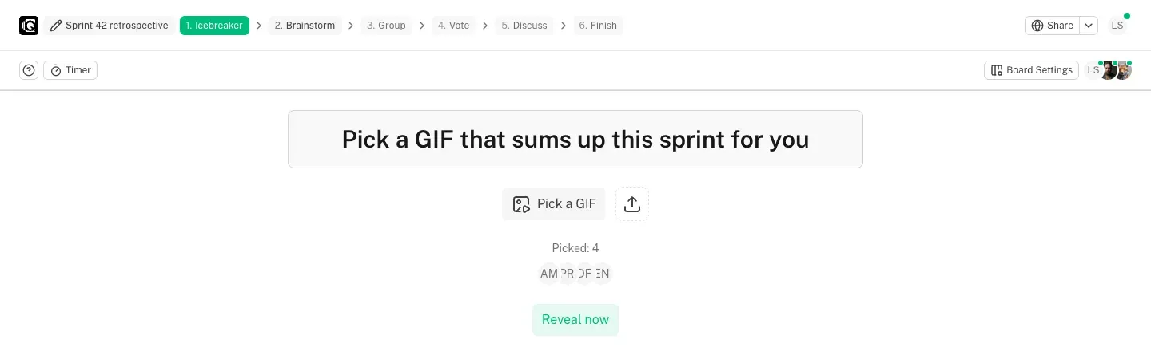Open the help question mark icon
Screen dimensions: 1151x359
point(29,70)
